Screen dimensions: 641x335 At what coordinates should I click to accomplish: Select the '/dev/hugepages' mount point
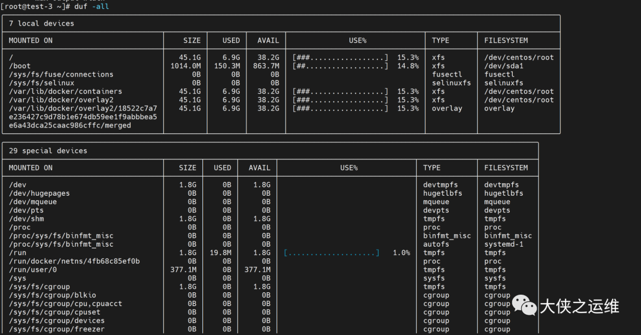pos(39,193)
